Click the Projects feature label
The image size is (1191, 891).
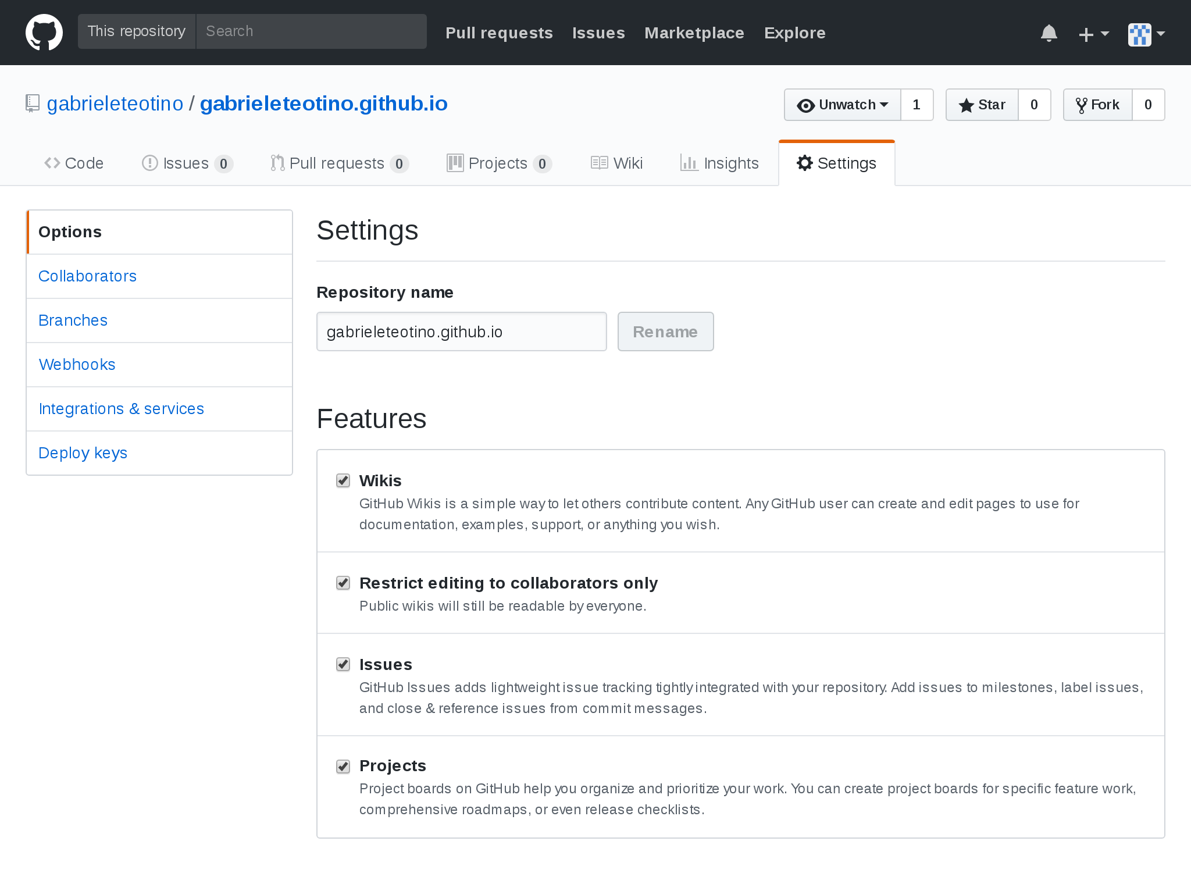(x=393, y=766)
